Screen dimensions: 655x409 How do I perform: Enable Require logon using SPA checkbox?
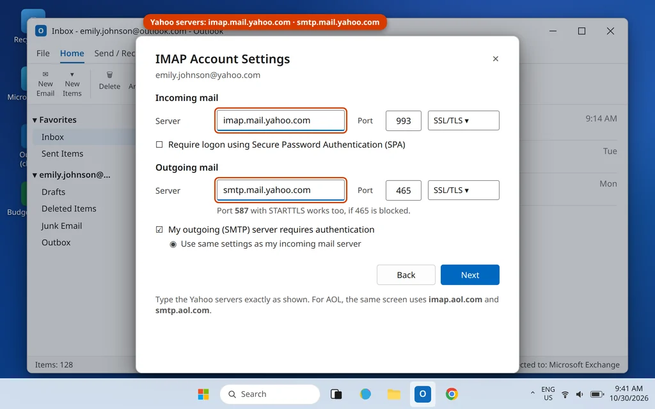click(x=159, y=144)
